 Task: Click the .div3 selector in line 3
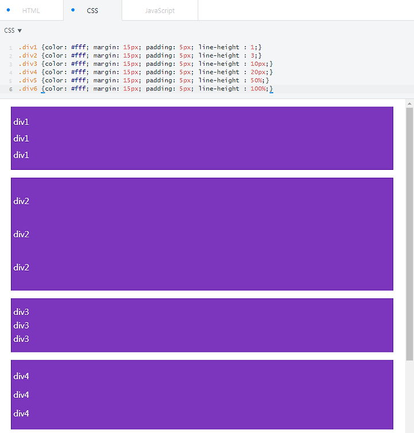tap(28, 64)
